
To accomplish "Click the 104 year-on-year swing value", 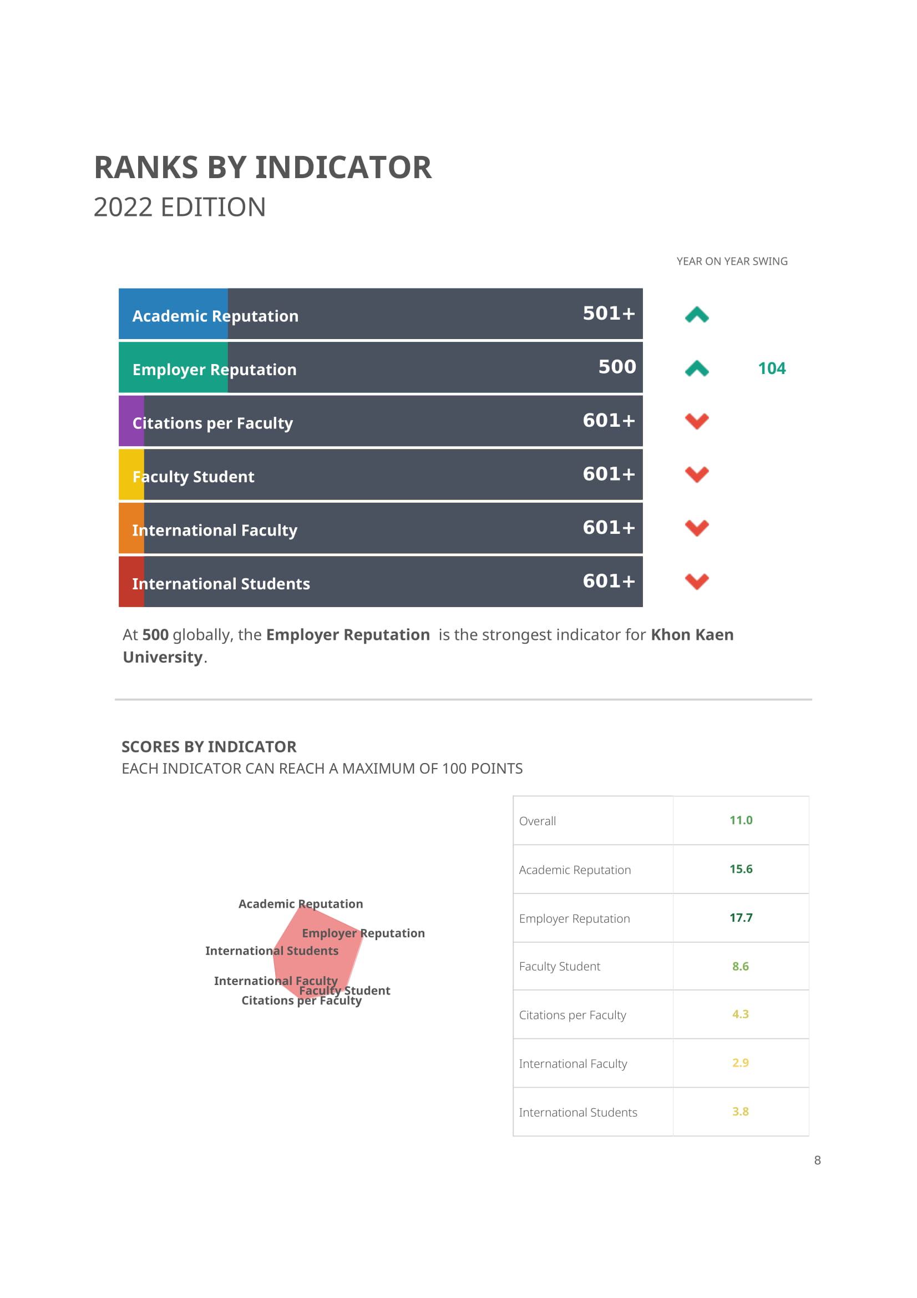I will (x=772, y=368).
